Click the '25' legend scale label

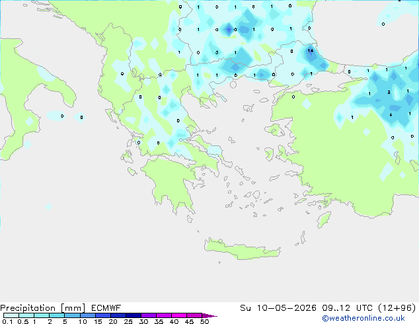[x=128, y=321]
